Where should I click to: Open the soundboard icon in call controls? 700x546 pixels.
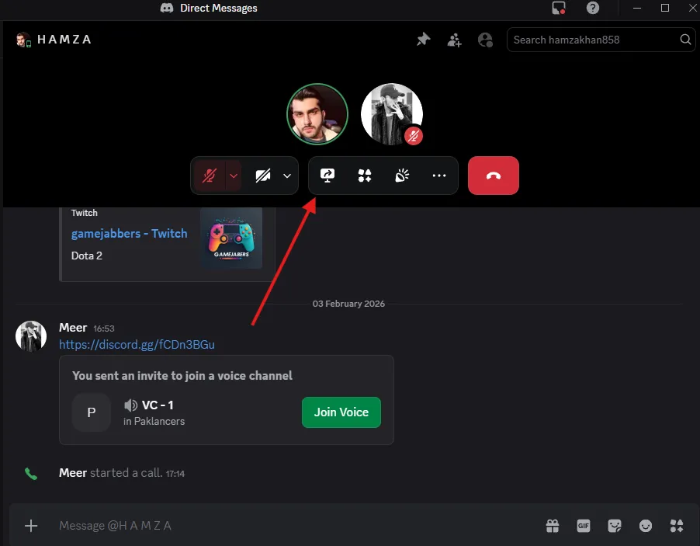(x=402, y=176)
